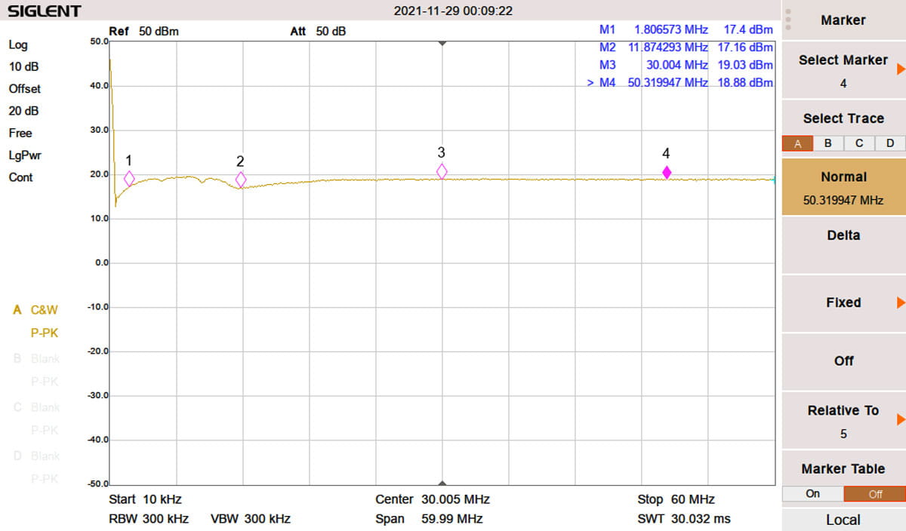The height and width of the screenshot is (531, 906).
Task: Open the Select Marker submenu
Action: [x=843, y=70]
